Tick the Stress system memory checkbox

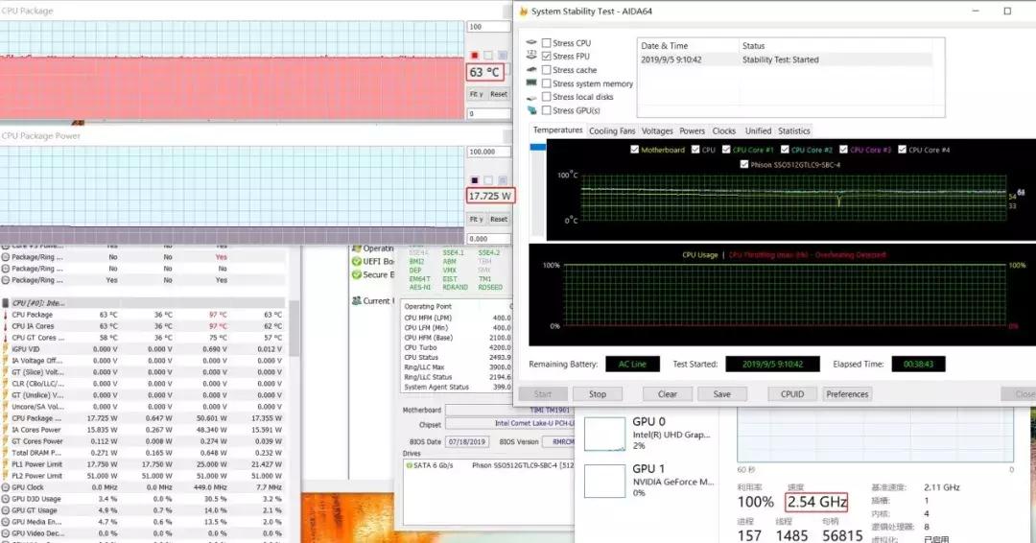coord(546,83)
